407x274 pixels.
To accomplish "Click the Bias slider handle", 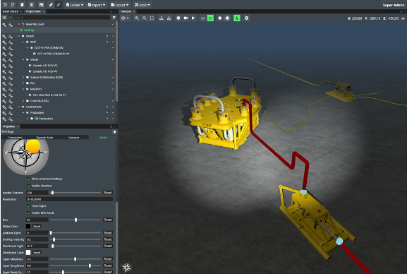I will coord(75,220).
